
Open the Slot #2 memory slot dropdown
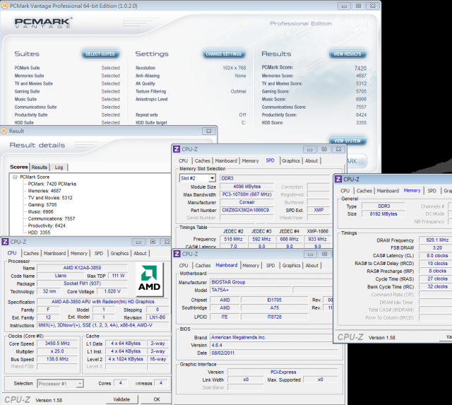pyautogui.click(x=212, y=178)
